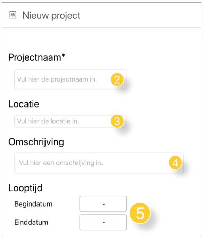
Task: Click the Nieuw project header title
Action: [x=51, y=16]
